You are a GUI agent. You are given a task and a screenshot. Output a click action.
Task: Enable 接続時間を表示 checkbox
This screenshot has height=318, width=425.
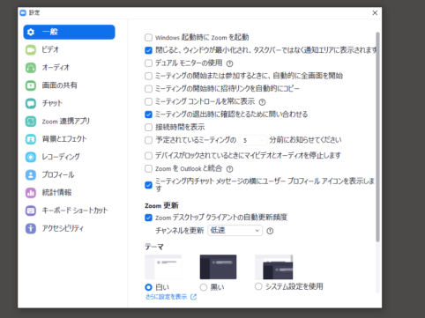point(148,127)
